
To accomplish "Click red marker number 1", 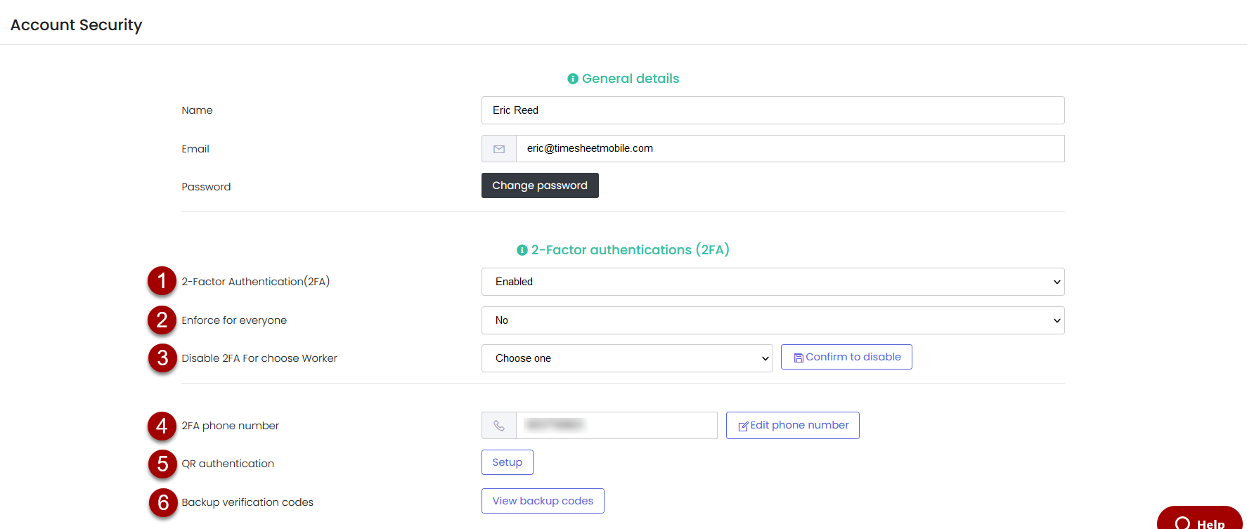I will point(162,281).
